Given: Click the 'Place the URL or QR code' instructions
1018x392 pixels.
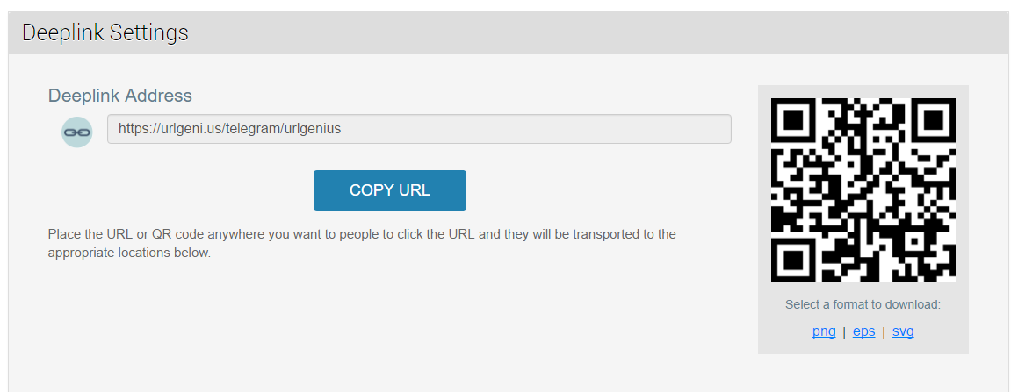Looking at the screenshot, I should point(362,243).
